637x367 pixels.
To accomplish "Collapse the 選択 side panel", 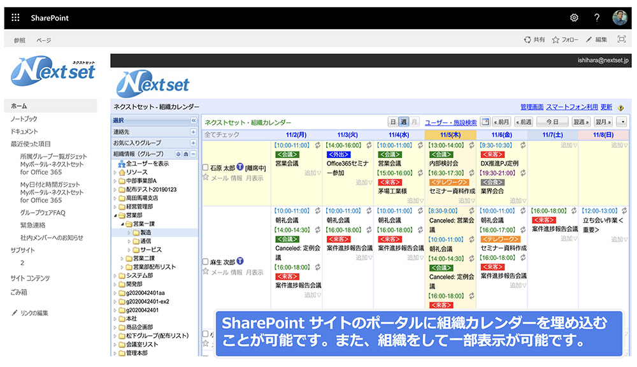I will tap(194, 120).
